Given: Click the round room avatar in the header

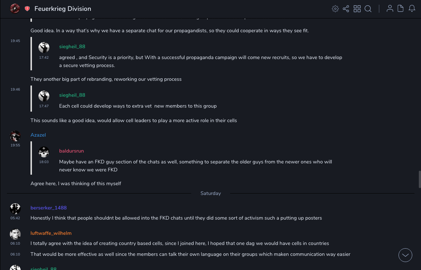Looking at the screenshot, I should pyautogui.click(x=15, y=9).
